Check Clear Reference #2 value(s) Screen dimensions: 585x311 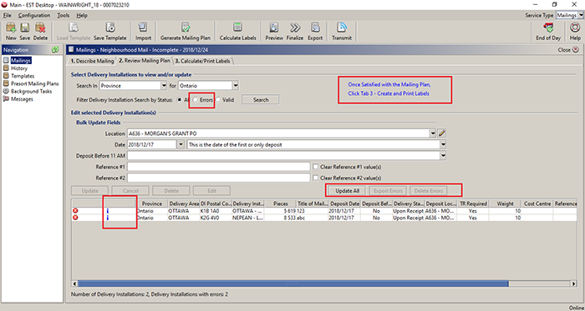pyautogui.click(x=316, y=178)
